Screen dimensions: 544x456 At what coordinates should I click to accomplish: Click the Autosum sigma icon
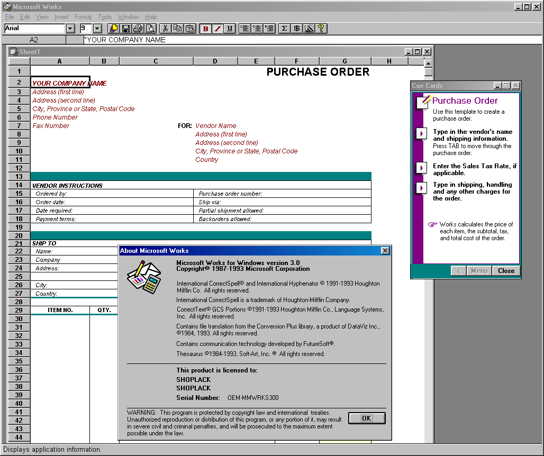284,29
